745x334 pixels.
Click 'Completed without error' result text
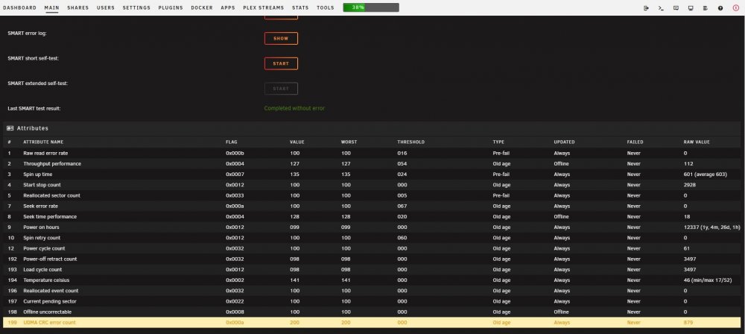point(294,109)
